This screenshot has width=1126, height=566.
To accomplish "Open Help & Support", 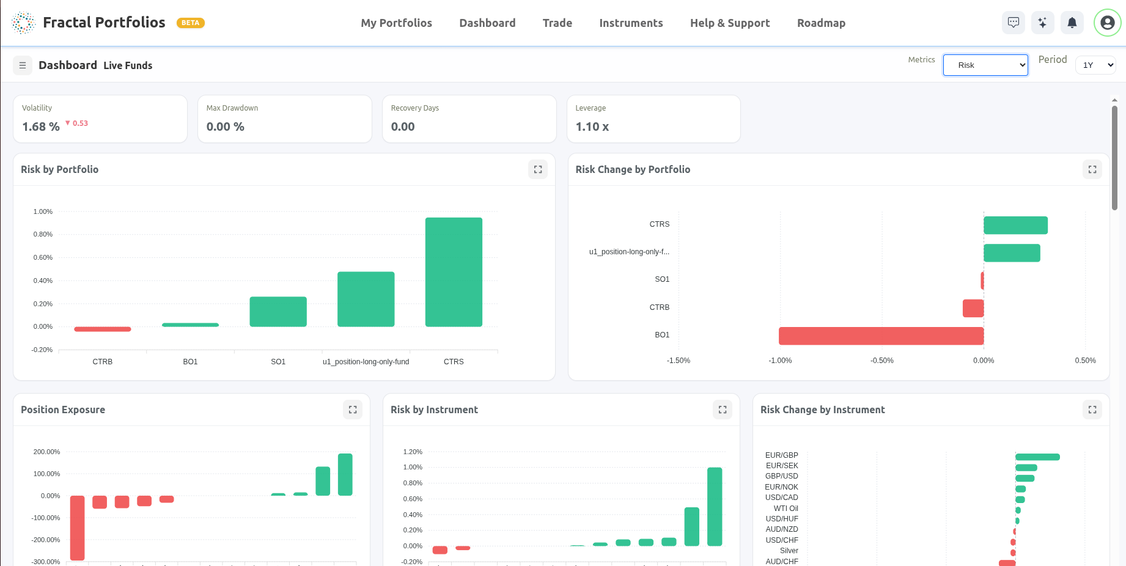I will 730,23.
